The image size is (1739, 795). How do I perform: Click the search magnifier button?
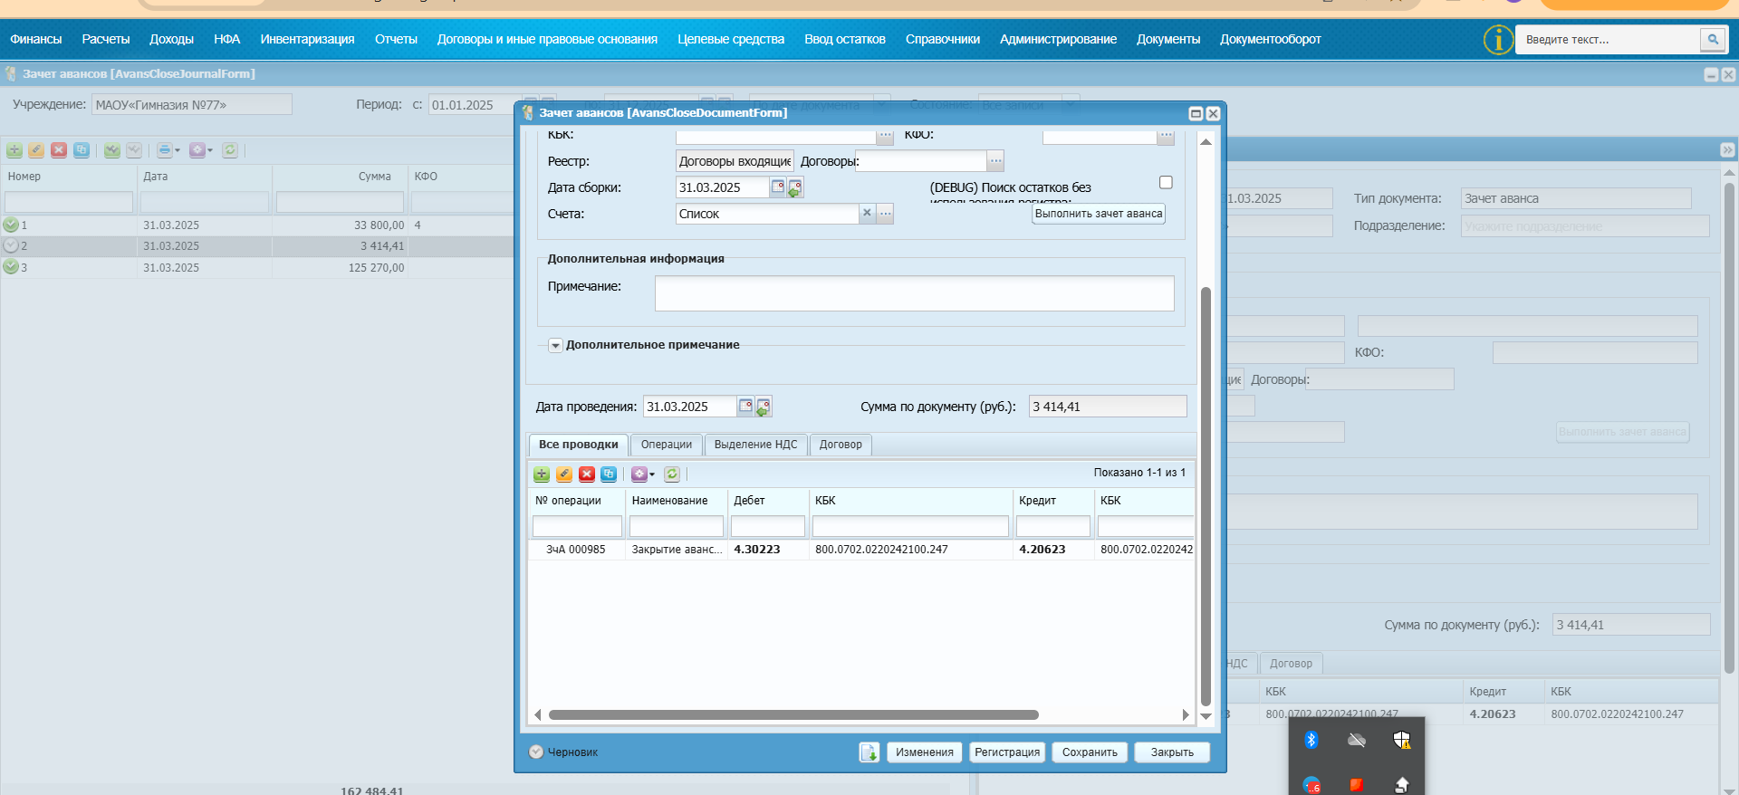pyautogui.click(x=1713, y=40)
